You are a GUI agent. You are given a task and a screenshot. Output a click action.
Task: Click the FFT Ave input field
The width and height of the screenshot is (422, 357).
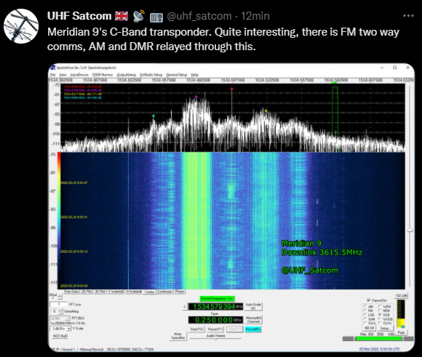(x=59, y=305)
